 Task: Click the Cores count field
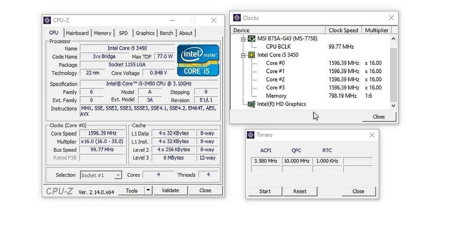158,175
